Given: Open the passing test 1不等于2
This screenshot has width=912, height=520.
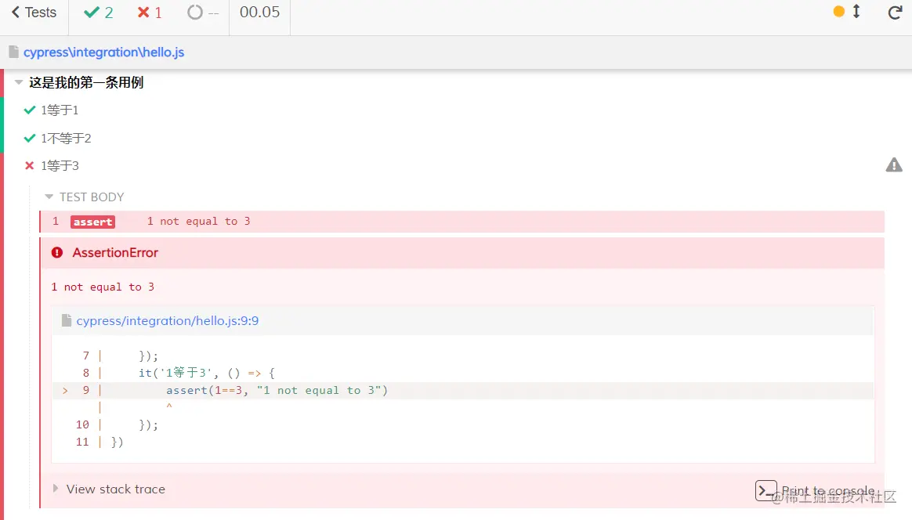Looking at the screenshot, I should pyautogui.click(x=66, y=139).
